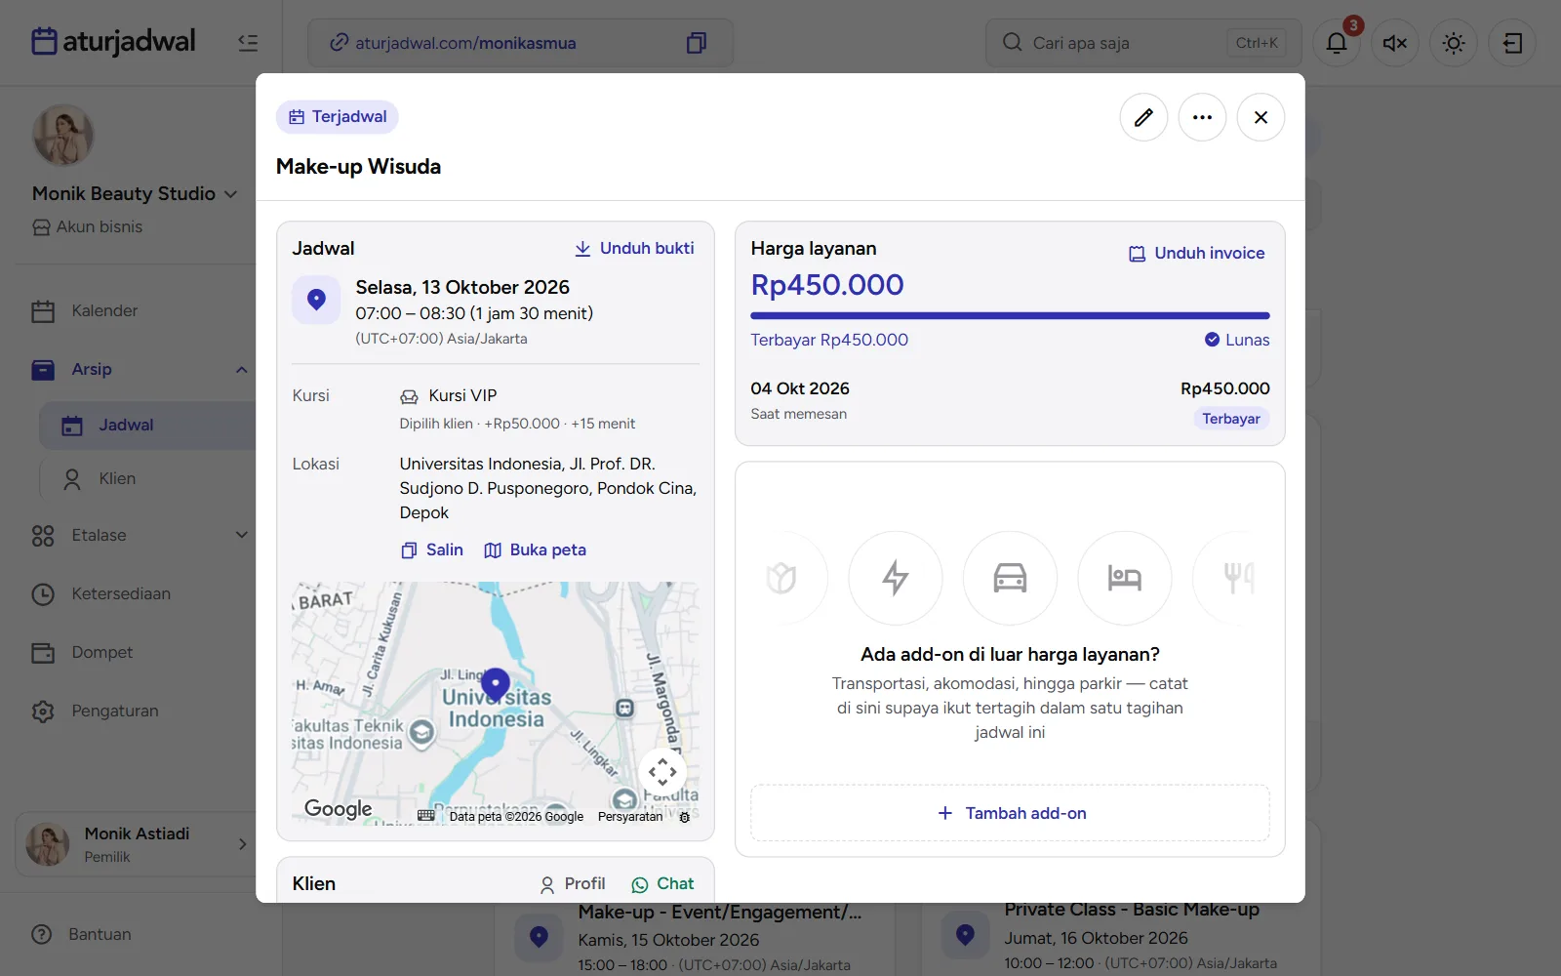
Task: Click the Terjadwal status badge
Action: pos(338,116)
